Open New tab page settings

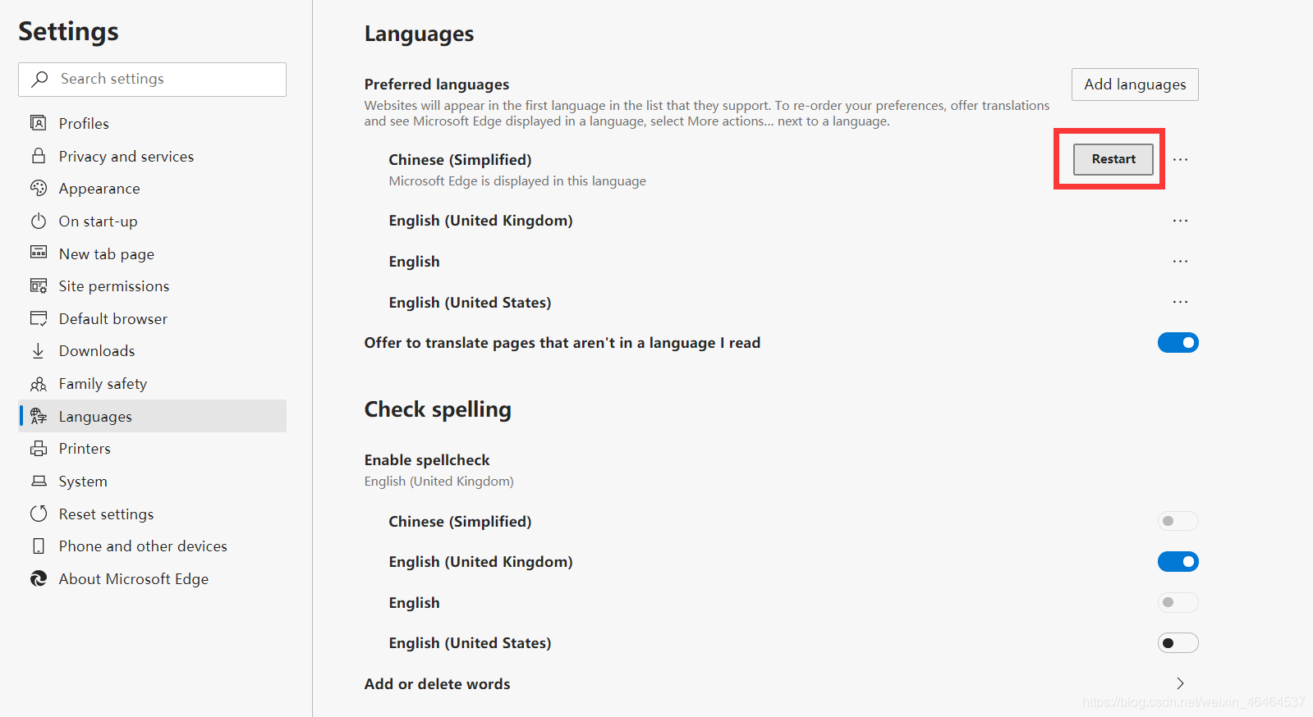click(153, 253)
